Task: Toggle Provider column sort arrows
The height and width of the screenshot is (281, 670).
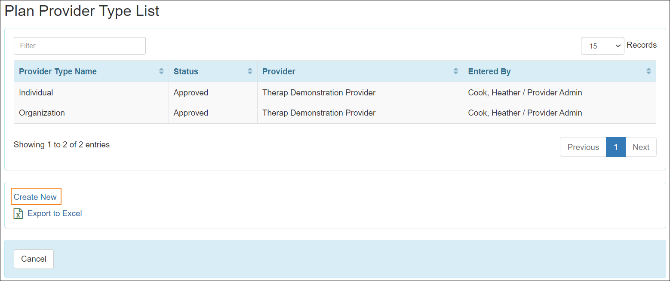Action: click(x=455, y=71)
